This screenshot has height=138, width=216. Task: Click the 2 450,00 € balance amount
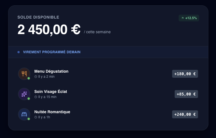(x=49, y=30)
